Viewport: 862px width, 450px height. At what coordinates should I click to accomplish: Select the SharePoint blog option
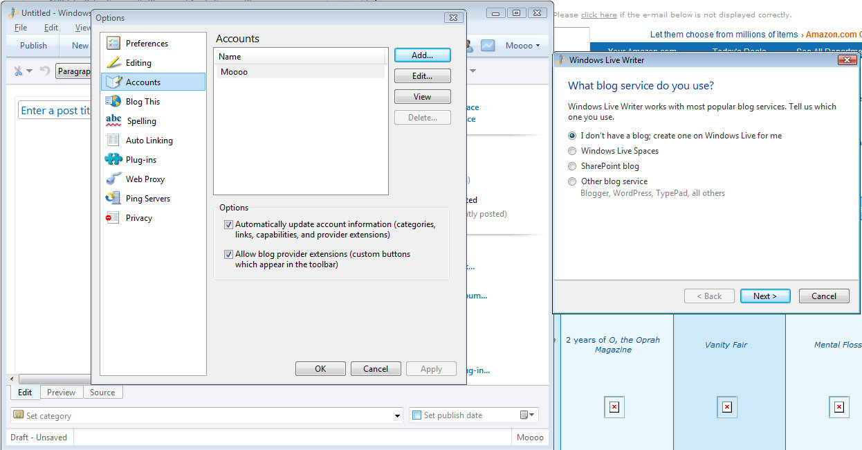[572, 166]
